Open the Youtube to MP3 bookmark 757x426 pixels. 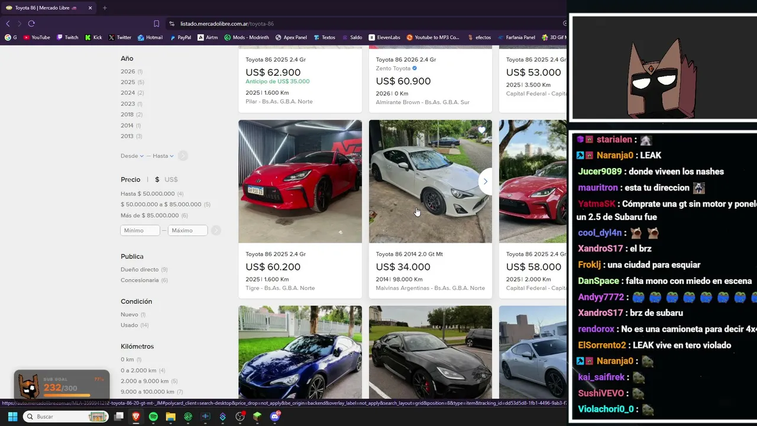(x=433, y=37)
